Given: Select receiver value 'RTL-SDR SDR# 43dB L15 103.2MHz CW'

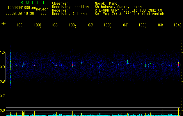Looking at the screenshot, I should click(128, 10).
